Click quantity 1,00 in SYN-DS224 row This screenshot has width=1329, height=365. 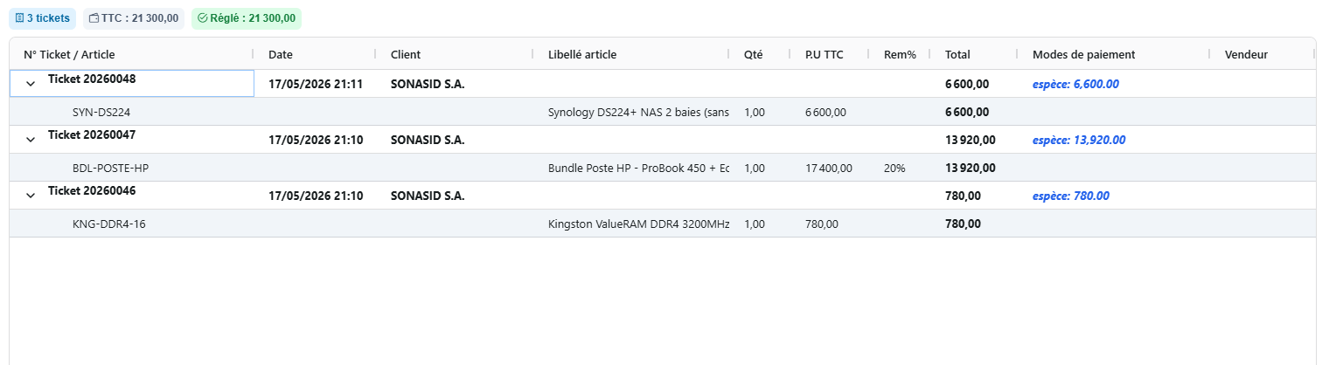pos(755,112)
